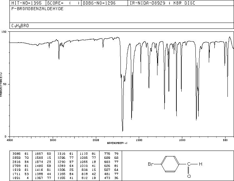Click the SCORE= header field
This screenshot has height=181, width=234.
coord(63,3)
